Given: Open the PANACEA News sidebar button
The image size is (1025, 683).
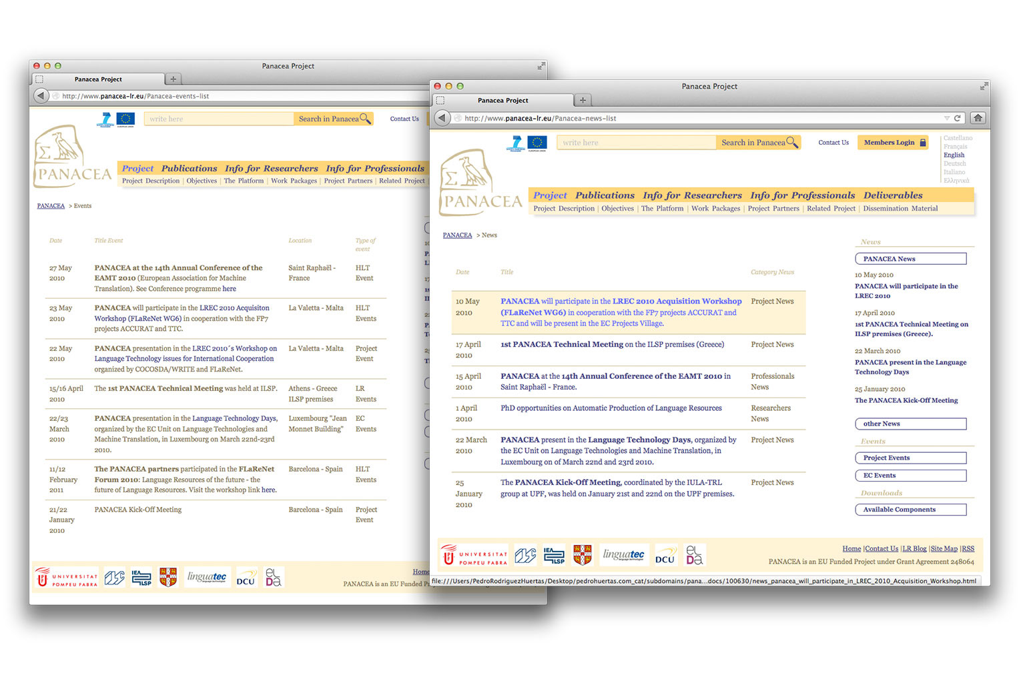Looking at the screenshot, I should (x=910, y=259).
